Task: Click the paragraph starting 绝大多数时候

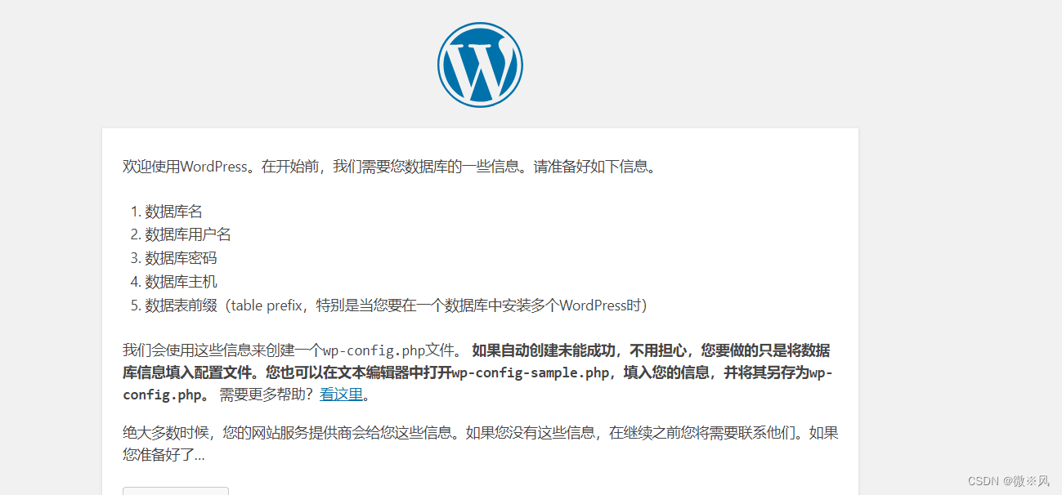Action: [481, 444]
